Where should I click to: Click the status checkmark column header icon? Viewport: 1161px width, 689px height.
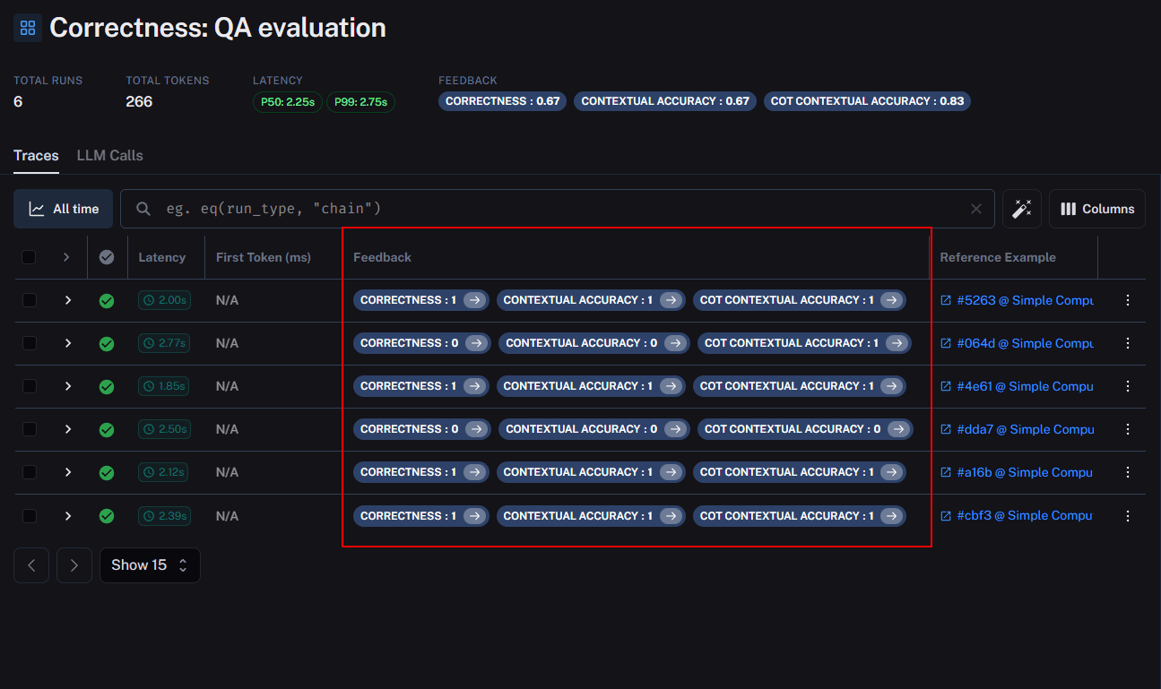(x=107, y=257)
